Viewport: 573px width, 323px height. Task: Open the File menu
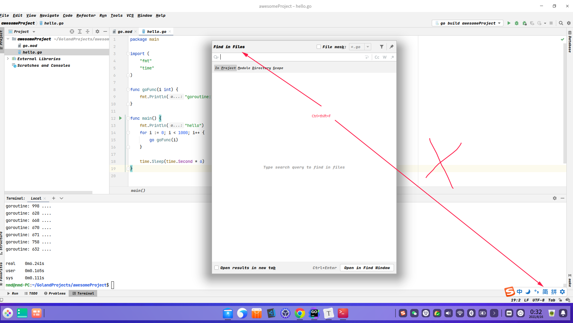(4, 15)
